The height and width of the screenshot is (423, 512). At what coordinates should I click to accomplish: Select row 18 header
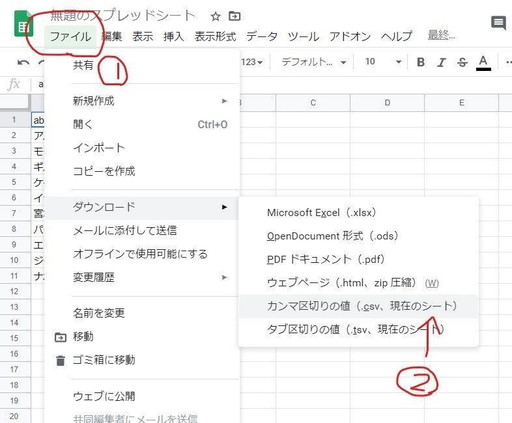click(x=15, y=385)
